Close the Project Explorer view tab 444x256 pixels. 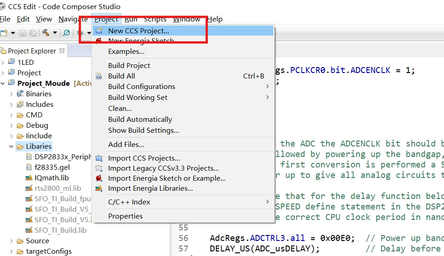(62, 51)
